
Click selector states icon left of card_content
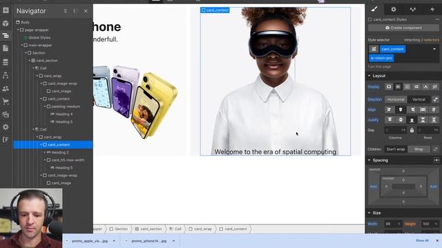point(374,49)
